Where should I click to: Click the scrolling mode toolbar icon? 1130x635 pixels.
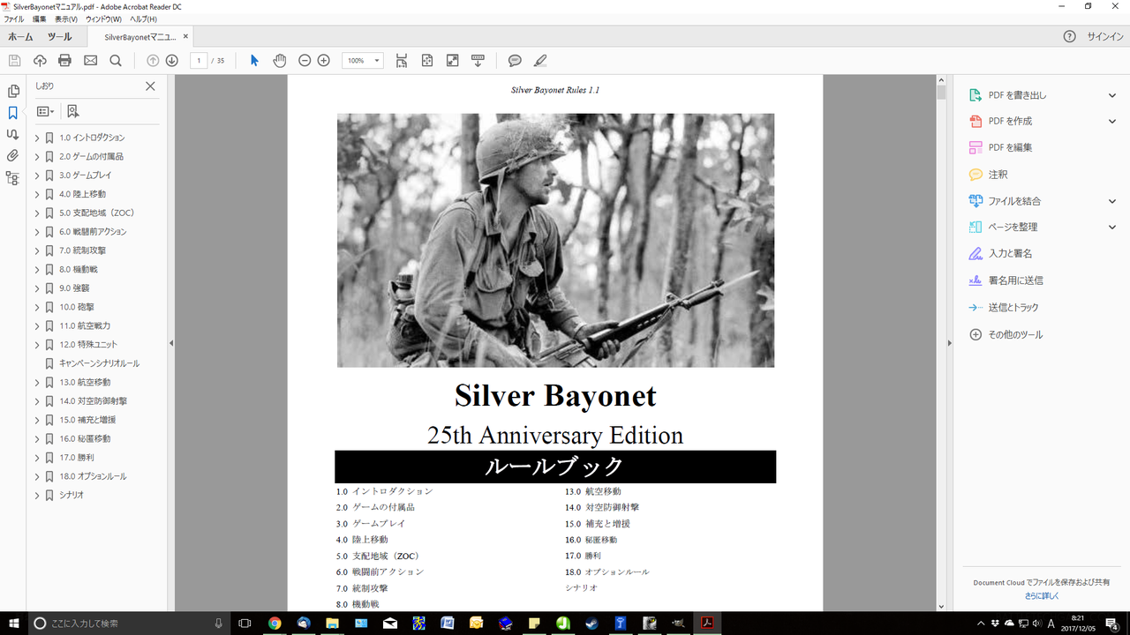point(402,61)
